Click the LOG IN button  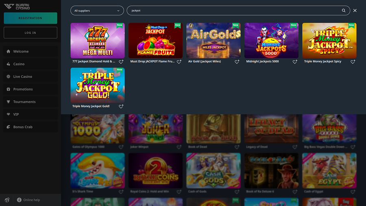point(30,33)
